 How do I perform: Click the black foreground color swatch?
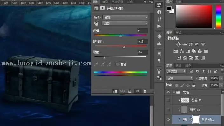pos(169,9)
